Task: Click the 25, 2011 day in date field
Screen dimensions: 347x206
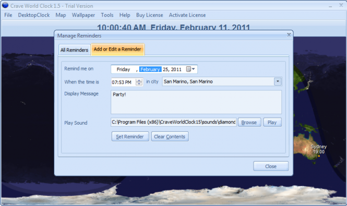Action: [x=172, y=69]
